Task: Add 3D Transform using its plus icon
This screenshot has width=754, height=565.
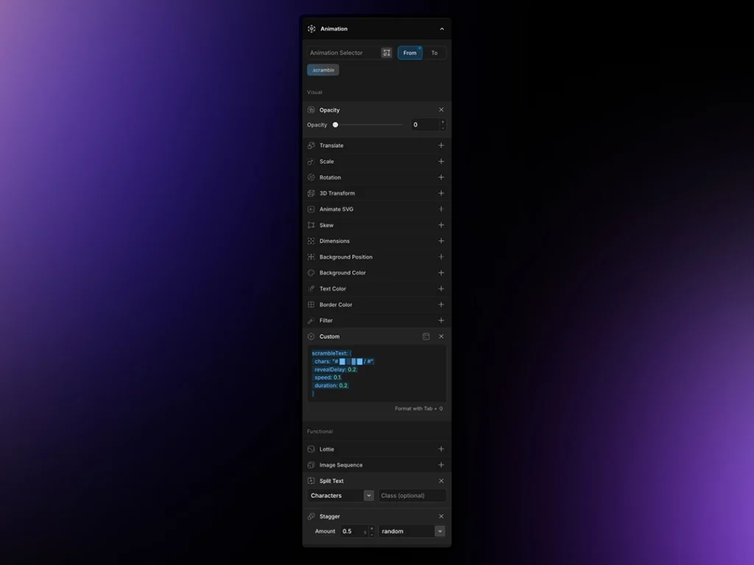Action: (441, 193)
